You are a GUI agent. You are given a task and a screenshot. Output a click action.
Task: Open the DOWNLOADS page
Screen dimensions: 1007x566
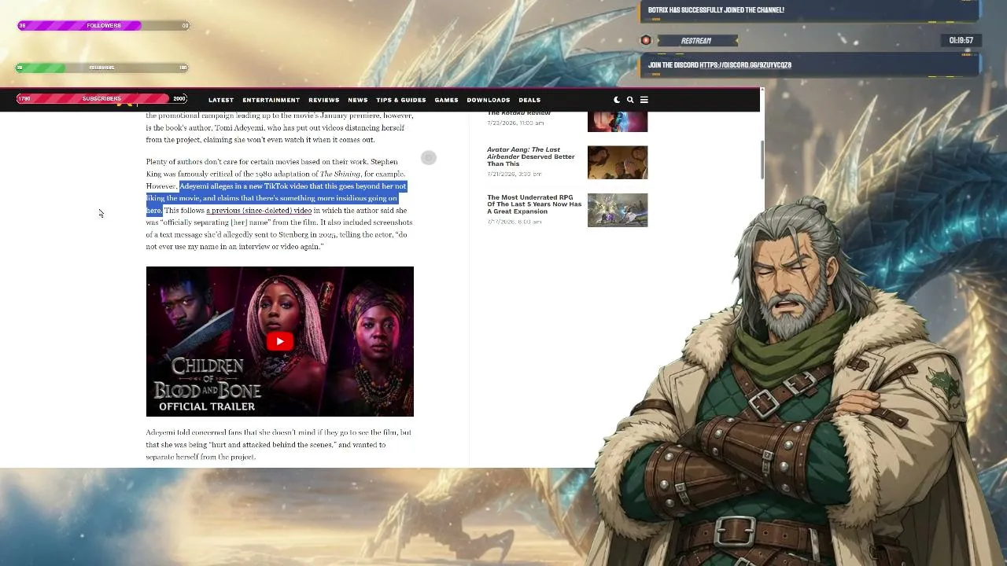(x=489, y=100)
